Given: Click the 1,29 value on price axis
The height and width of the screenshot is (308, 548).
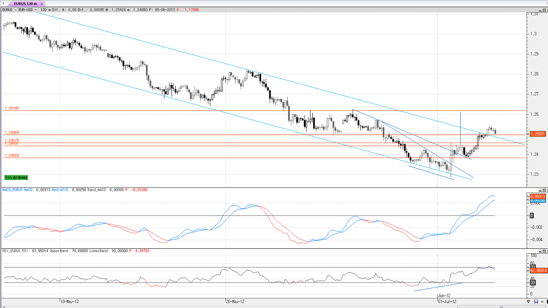Looking at the screenshot, I should [533, 54].
